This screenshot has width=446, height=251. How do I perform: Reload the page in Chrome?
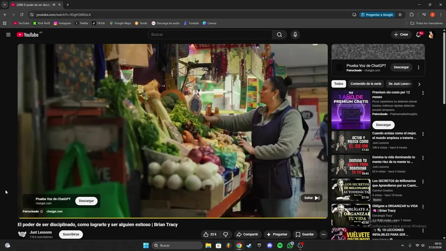pos(22,15)
